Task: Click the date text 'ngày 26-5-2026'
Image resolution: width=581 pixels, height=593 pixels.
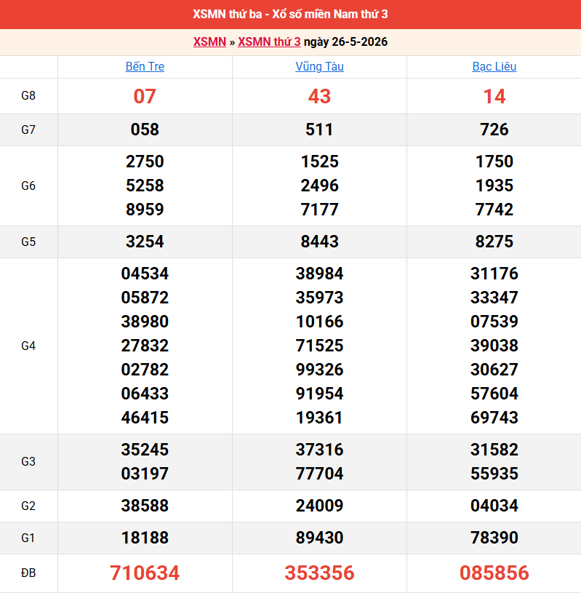Action: coord(345,41)
